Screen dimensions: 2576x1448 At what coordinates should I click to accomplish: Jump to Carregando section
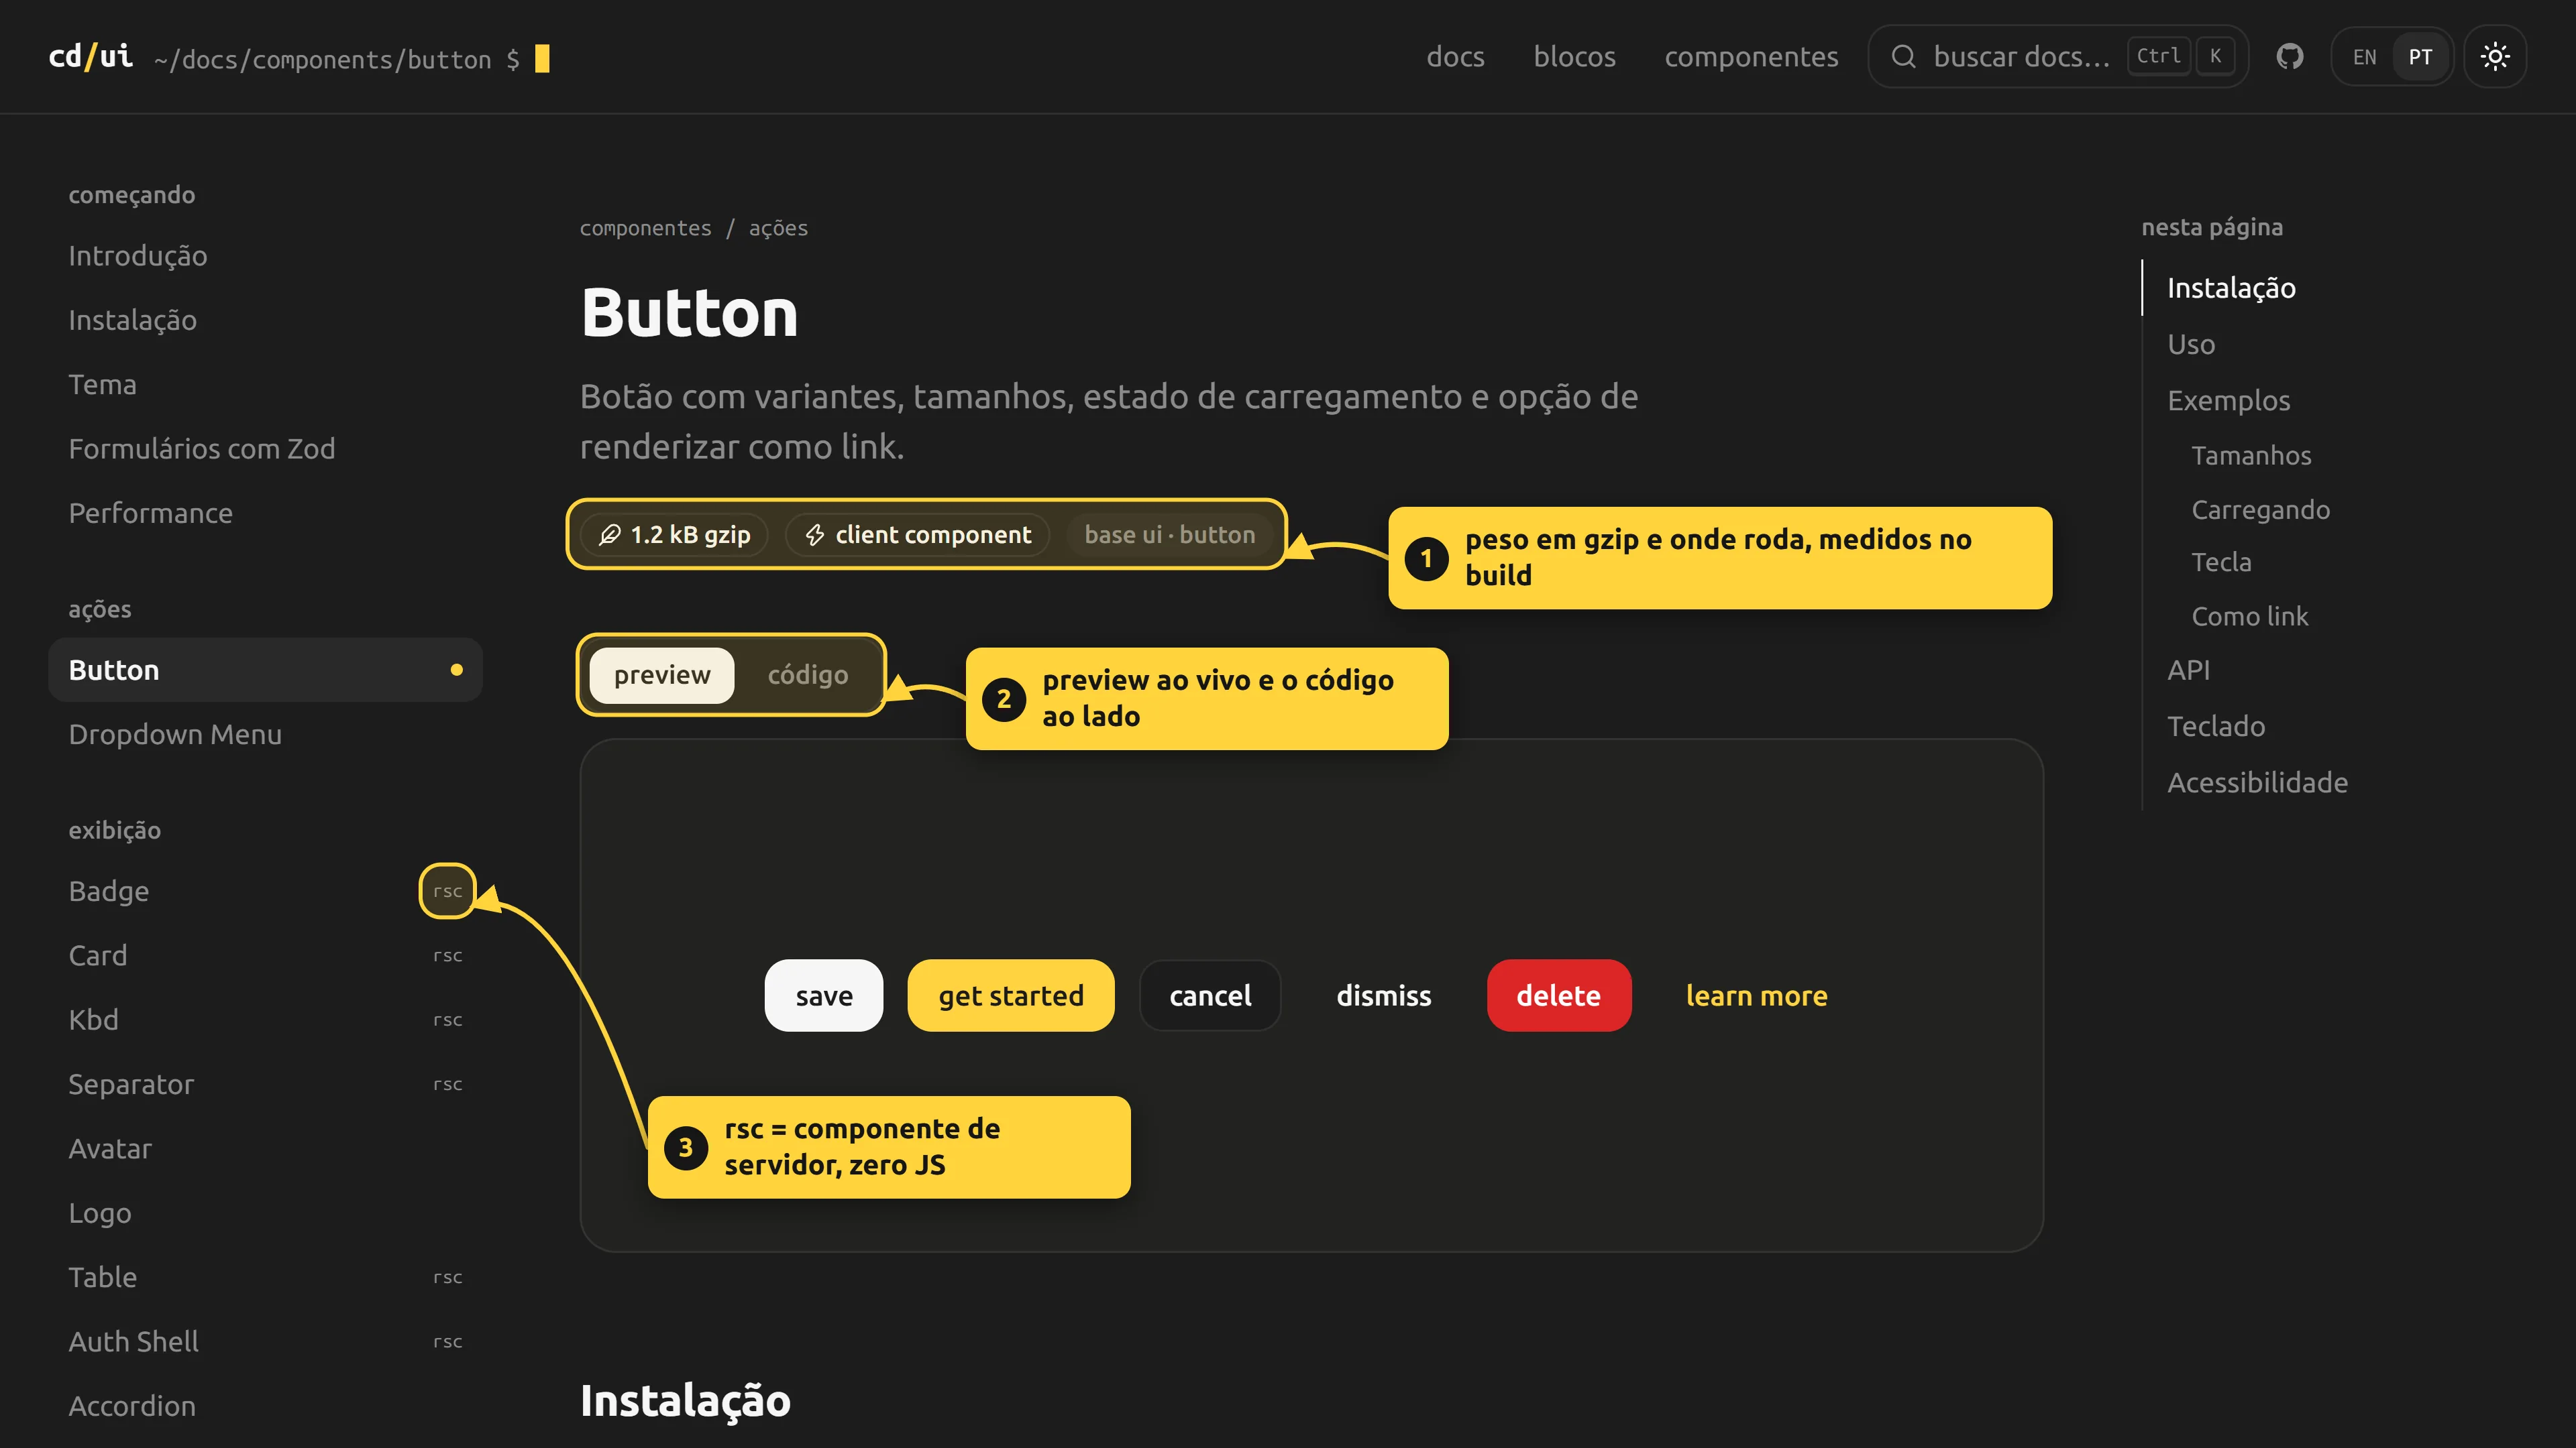pos(2260,509)
